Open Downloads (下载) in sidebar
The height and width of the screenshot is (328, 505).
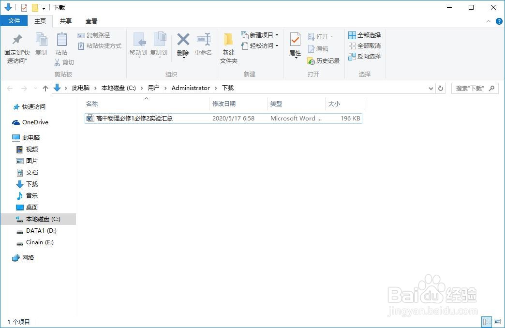click(x=27, y=184)
